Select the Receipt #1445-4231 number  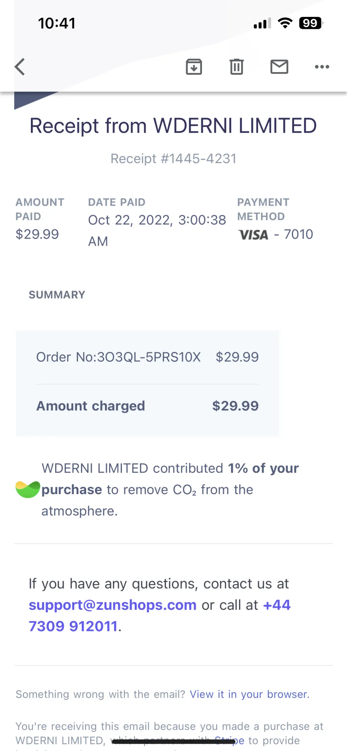(x=173, y=159)
